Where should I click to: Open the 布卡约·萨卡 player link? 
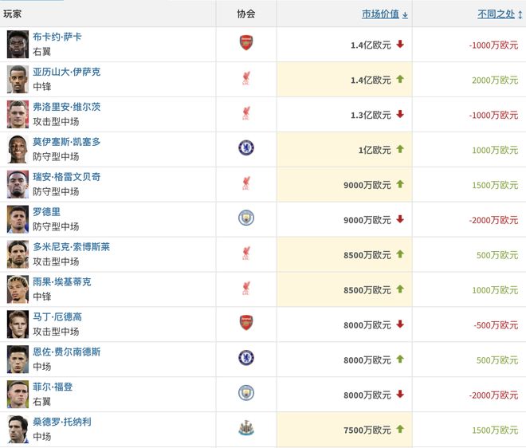pyautogui.click(x=57, y=37)
